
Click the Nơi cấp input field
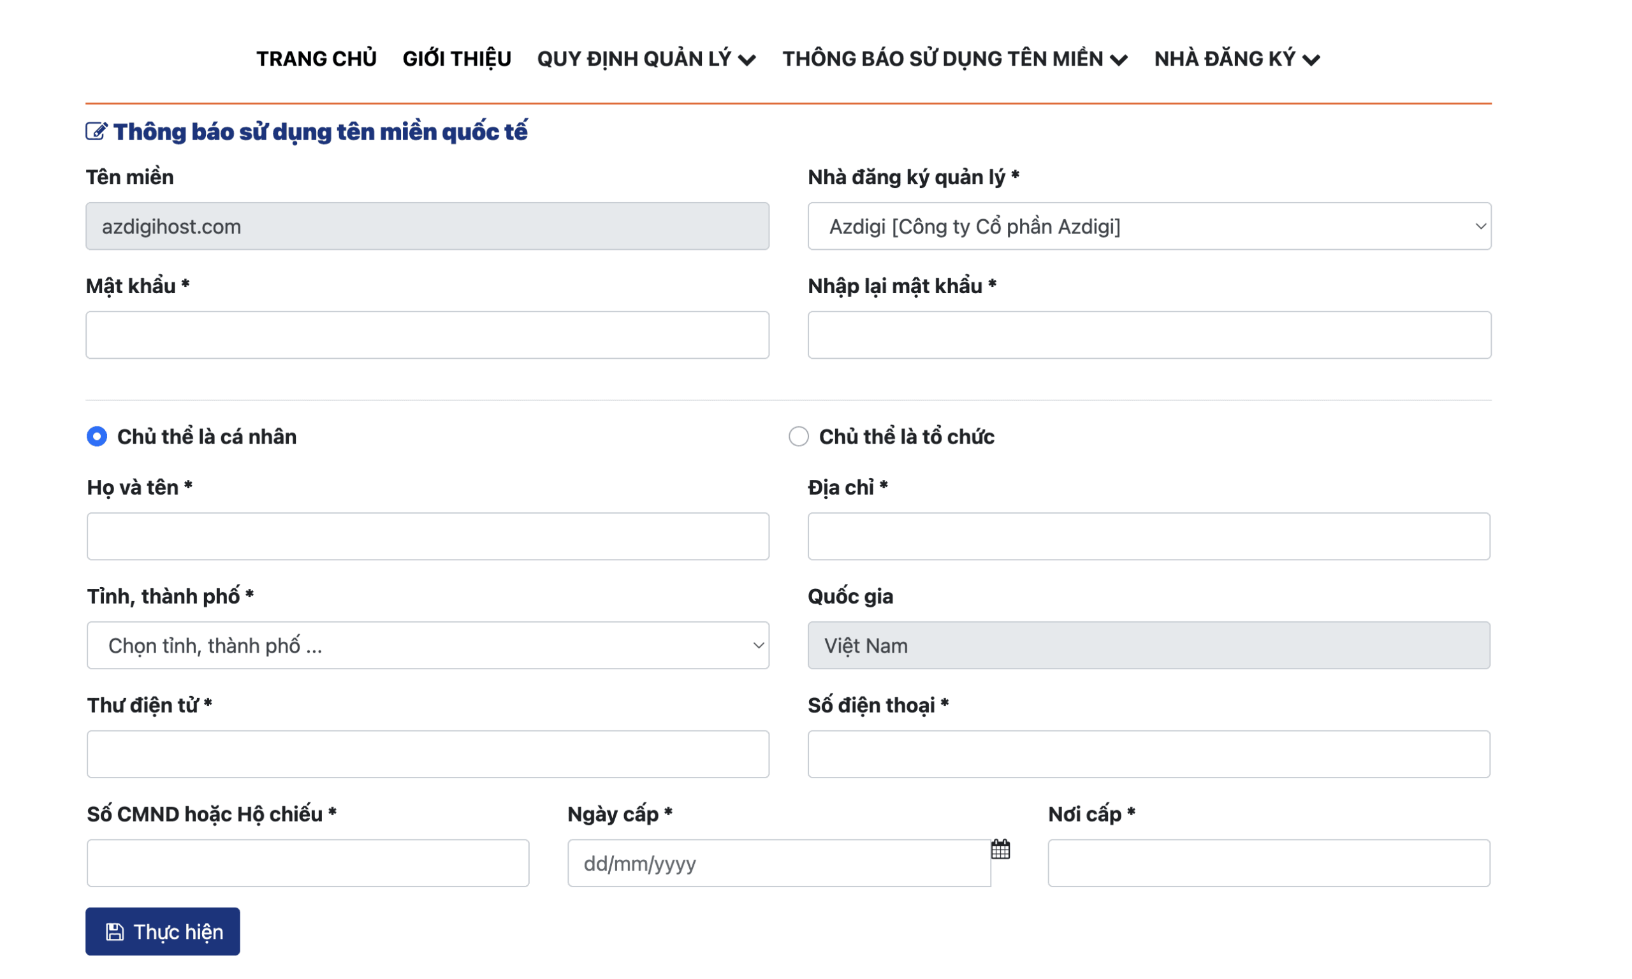coord(1268,863)
